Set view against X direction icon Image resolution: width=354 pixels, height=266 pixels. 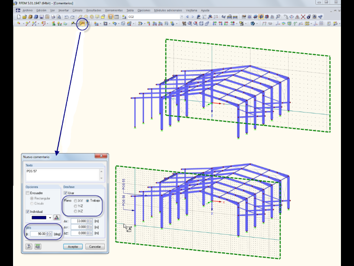[232, 23]
